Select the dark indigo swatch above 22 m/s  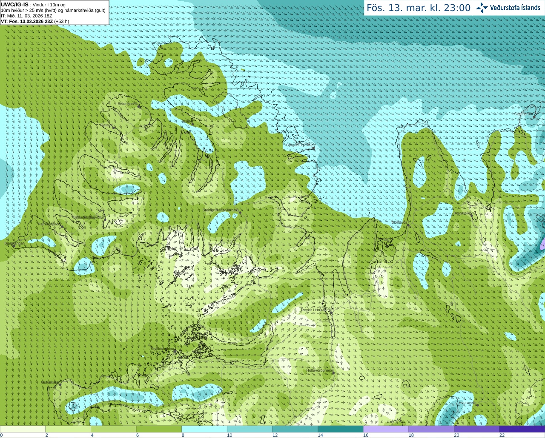[522, 429]
